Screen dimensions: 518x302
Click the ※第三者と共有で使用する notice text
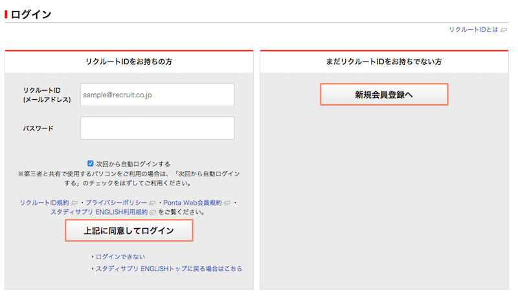click(129, 178)
